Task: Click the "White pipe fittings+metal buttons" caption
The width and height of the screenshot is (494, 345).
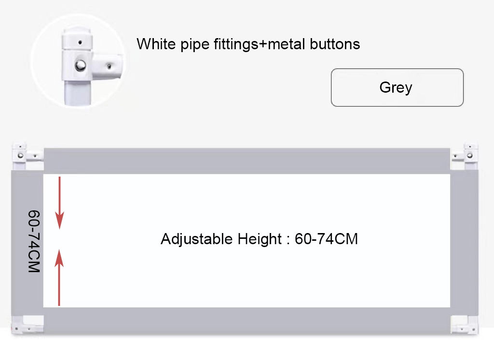Action: click(248, 44)
